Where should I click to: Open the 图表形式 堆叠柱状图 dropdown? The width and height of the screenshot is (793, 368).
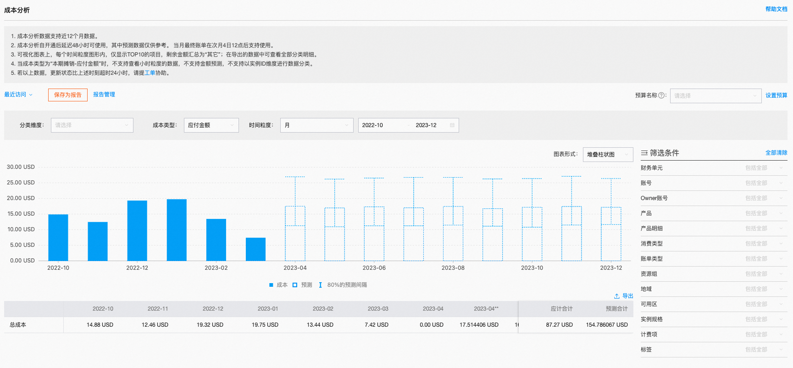[608, 155]
